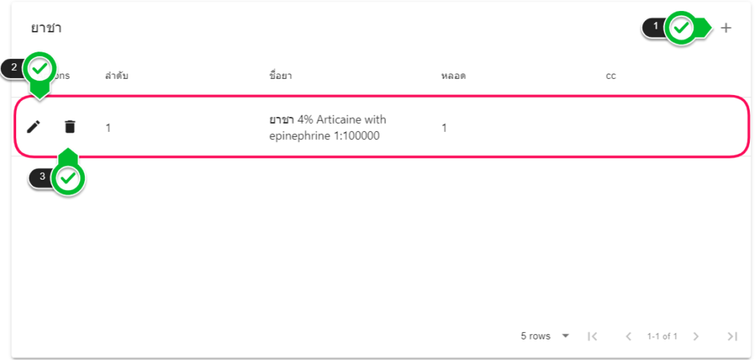This screenshot has height=360, width=755.
Task: Click the green checkmark on marker 3
Action: tap(69, 178)
